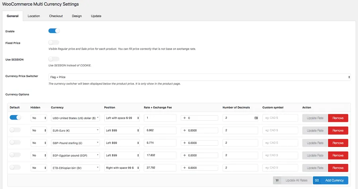Click the plus icon in EUR exchange fee
Image resolution: width=358 pixels, height=189 pixels.
point(184,131)
